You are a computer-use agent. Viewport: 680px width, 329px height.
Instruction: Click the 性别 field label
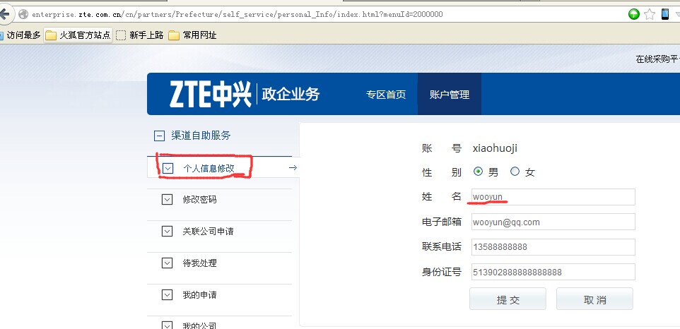(442, 172)
